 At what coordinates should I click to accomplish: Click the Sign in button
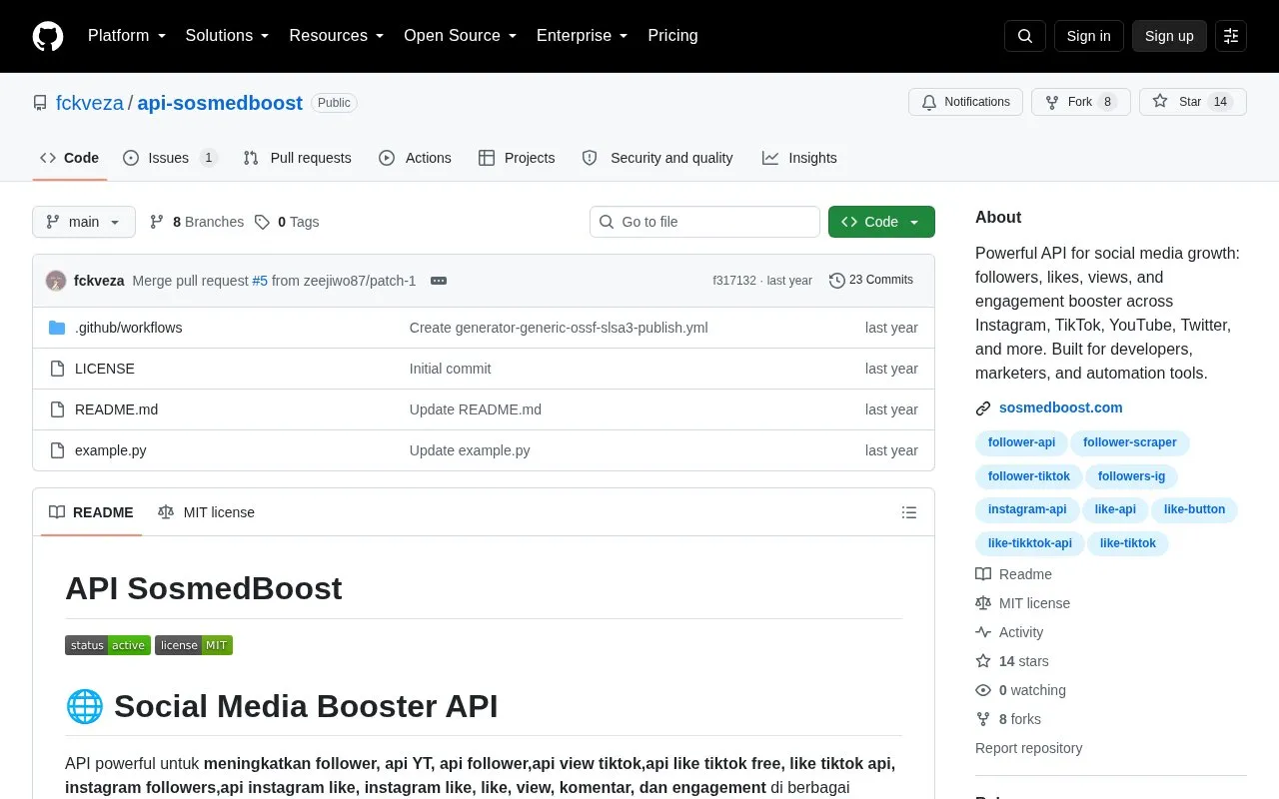(1088, 36)
